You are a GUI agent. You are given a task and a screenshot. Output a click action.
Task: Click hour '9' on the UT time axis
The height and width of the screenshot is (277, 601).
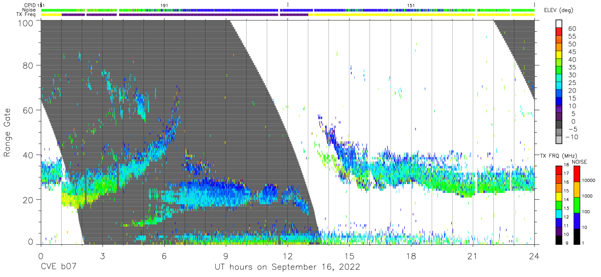pos(226,256)
